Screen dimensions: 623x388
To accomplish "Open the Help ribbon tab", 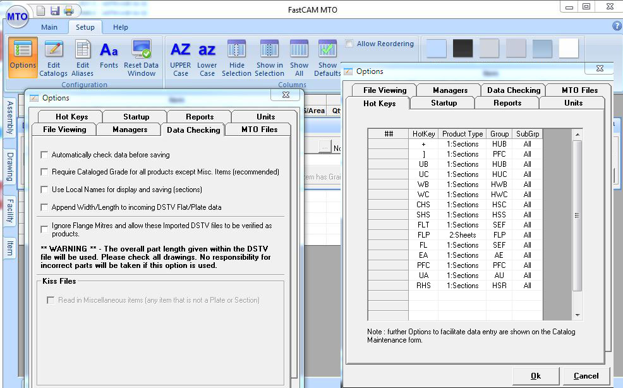I will point(121,27).
